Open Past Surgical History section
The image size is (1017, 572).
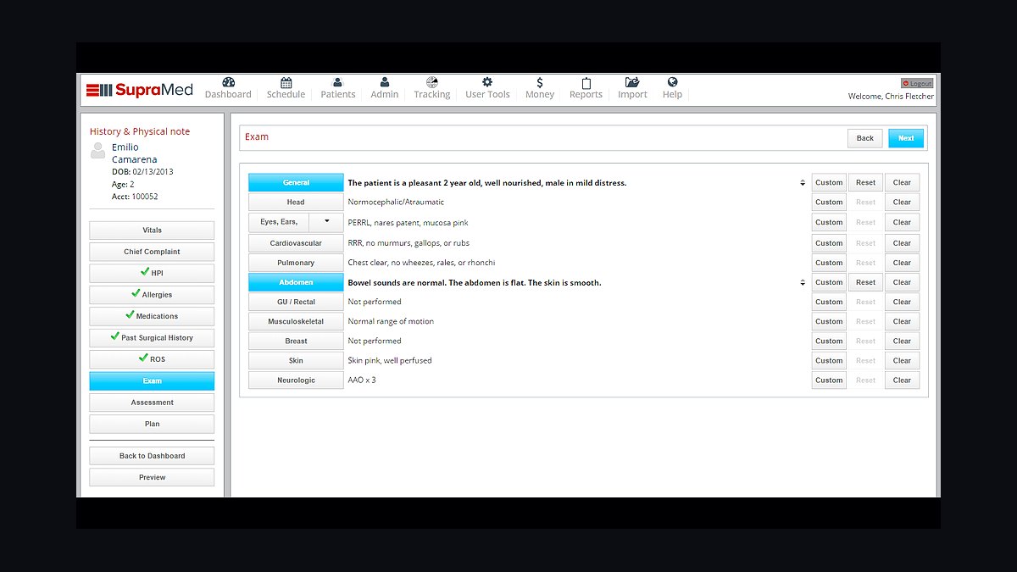(152, 337)
